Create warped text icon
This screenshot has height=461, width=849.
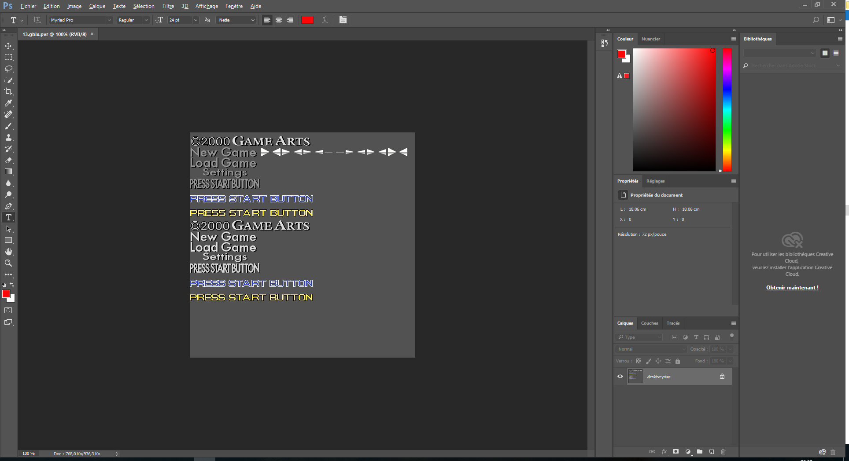click(x=325, y=20)
